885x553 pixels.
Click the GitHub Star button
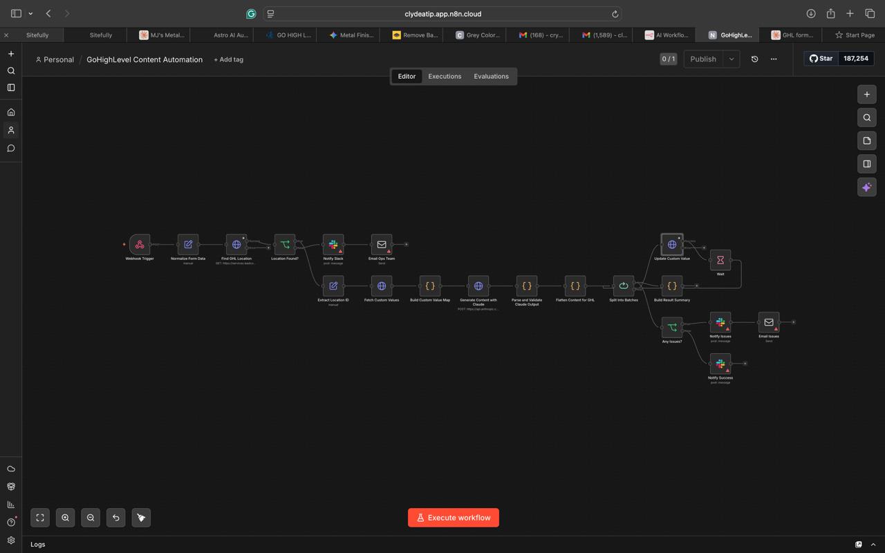[x=821, y=59]
